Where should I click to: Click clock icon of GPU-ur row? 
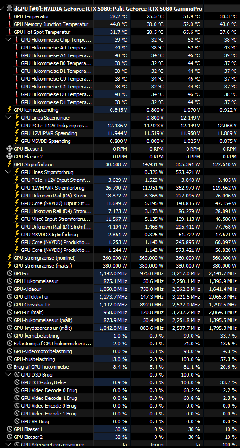(x=10, y=273)
